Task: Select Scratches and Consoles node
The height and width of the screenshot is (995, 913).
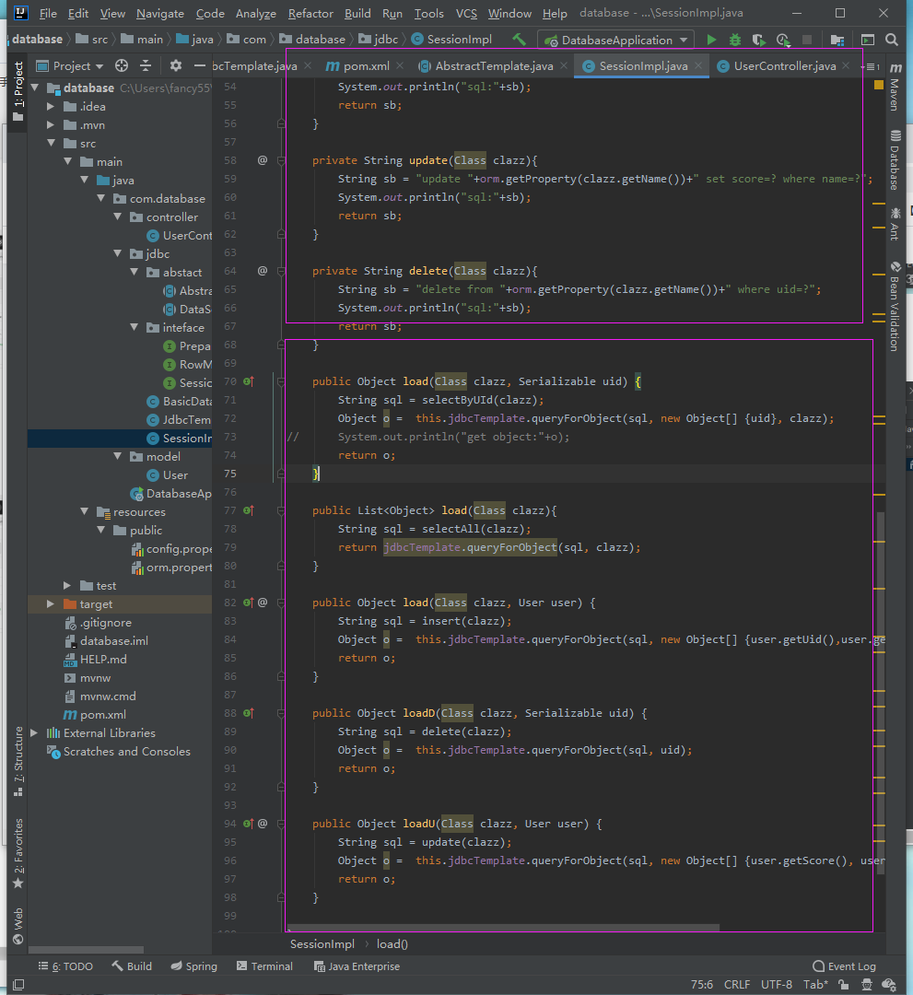Action: tap(119, 752)
